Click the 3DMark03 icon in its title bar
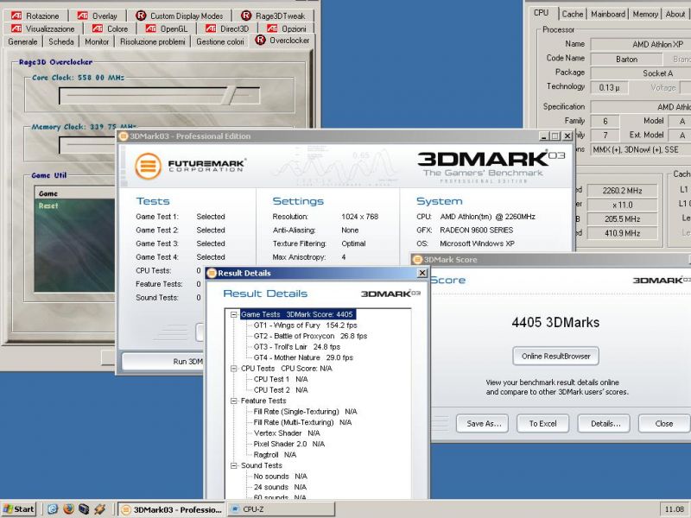This screenshot has height=518, width=691. (124, 136)
